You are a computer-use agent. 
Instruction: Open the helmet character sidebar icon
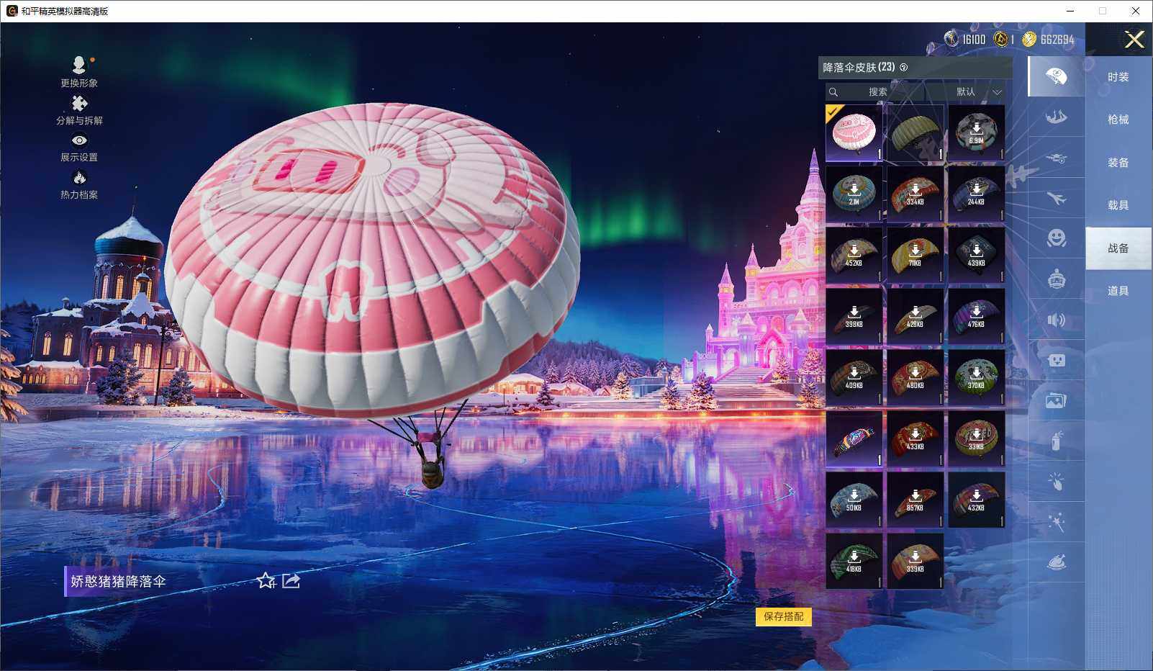click(x=1056, y=279)
